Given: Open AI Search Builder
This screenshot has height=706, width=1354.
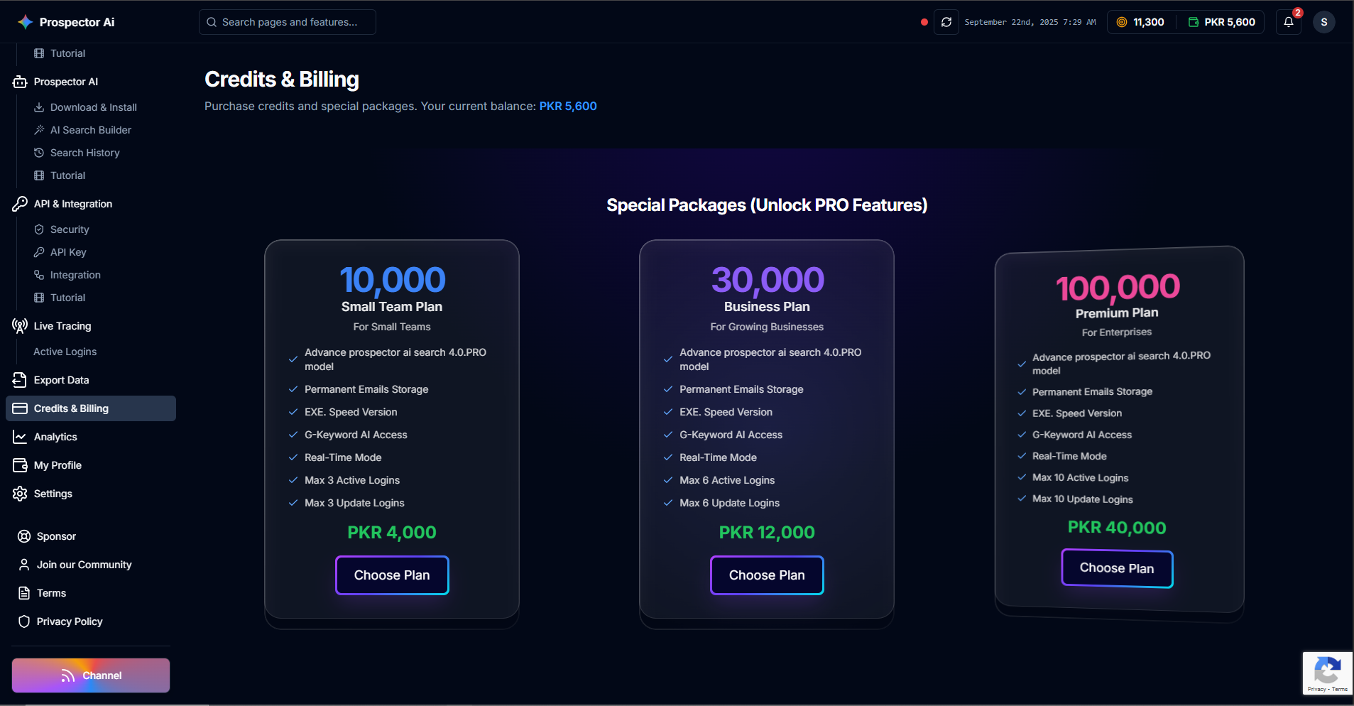Looking at the screenshot, I should click(90, 130).
